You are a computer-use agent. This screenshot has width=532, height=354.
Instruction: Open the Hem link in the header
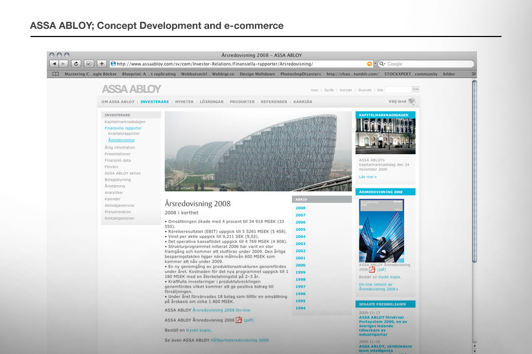pos(315,90)
